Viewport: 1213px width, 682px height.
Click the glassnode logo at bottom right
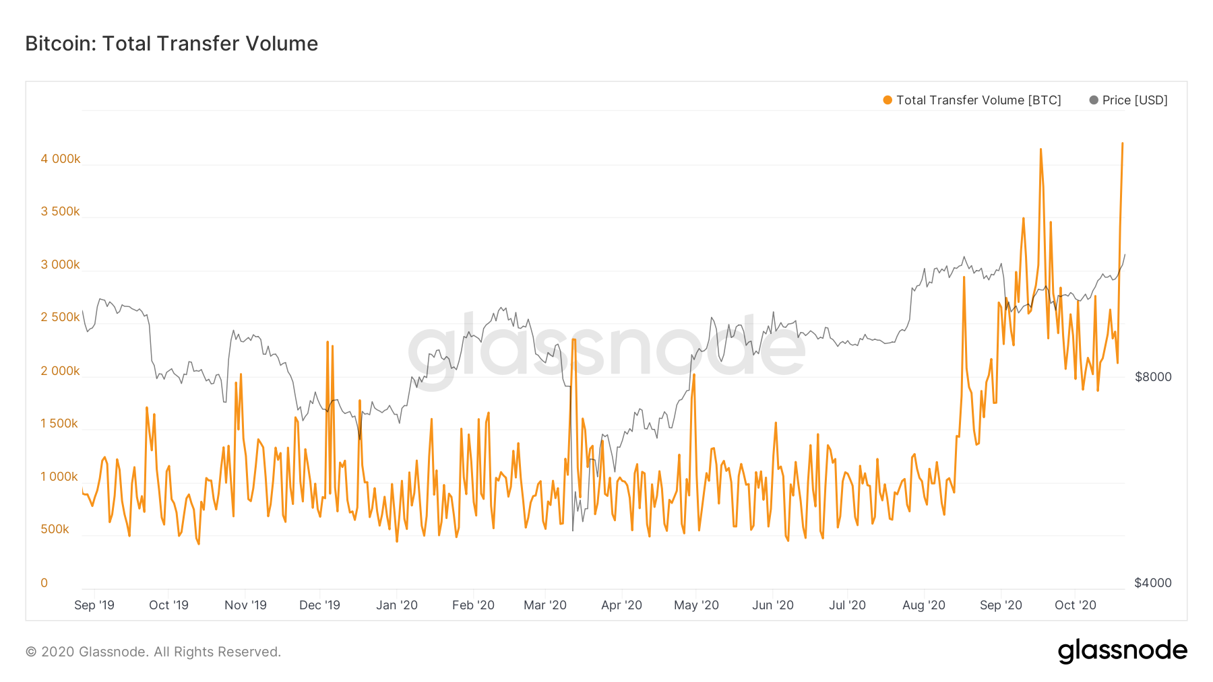click(1122, 651)
